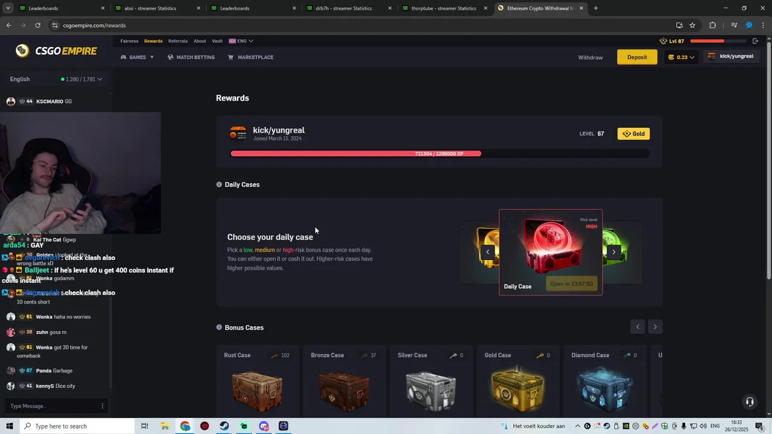The height and width of the screenshot is (434, 772).
Task: Click Lvl 67 level indicator
Action: (672, 41)
